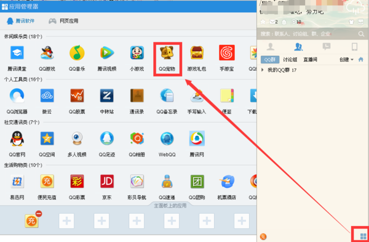
Task: Click the QQ空间 star icon in header
Action: pyautogui.click(x=263, y=22)
